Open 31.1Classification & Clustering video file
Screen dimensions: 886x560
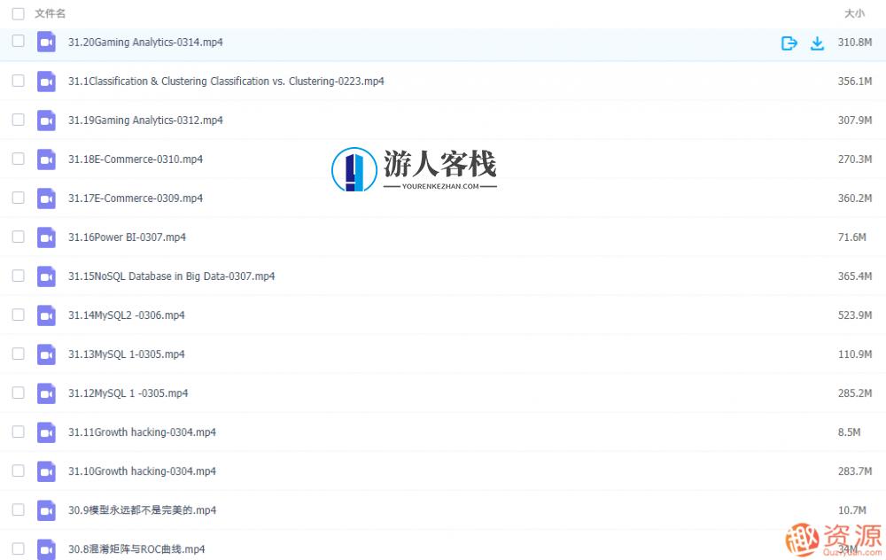point(225,81)
